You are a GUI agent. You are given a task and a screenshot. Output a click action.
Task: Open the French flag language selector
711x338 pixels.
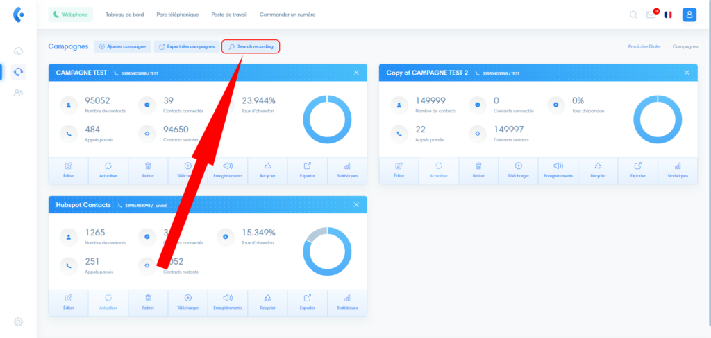(668, 15)
